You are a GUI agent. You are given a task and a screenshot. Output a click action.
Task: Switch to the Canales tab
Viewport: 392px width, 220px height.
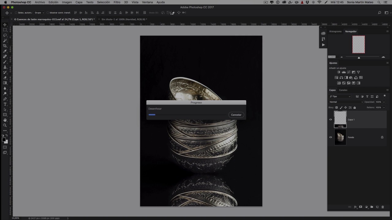(343, 90)
